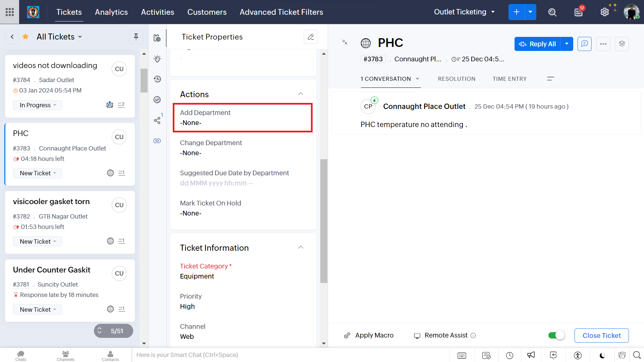This screenshot has height=362, width=644.
Task: Click the search magnifier in top bar
Action: click(x=552, y=12)
